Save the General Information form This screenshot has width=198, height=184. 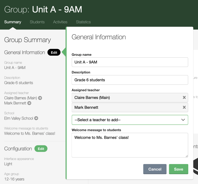(x=178, y=169)
